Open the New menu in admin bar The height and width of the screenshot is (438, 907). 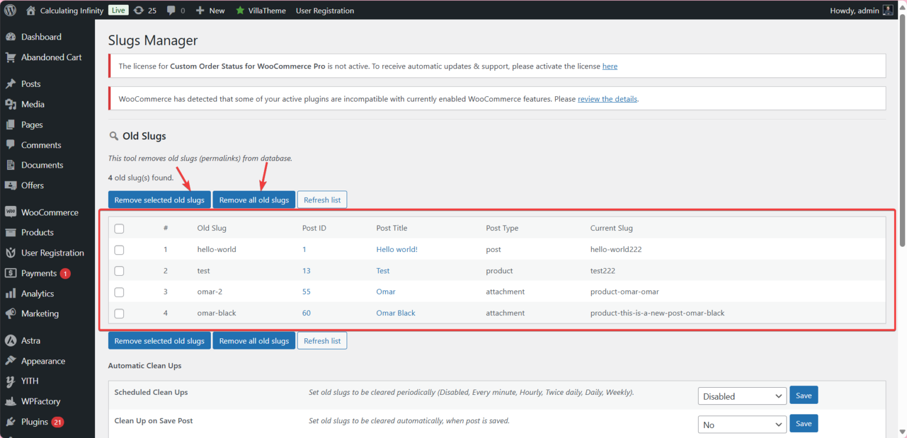210,10
